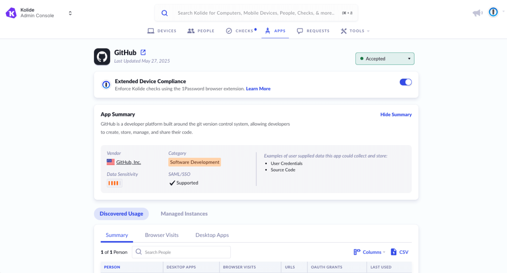Click the Columns layout icon above the table
507x273 pixels.
tap(356, 252)
